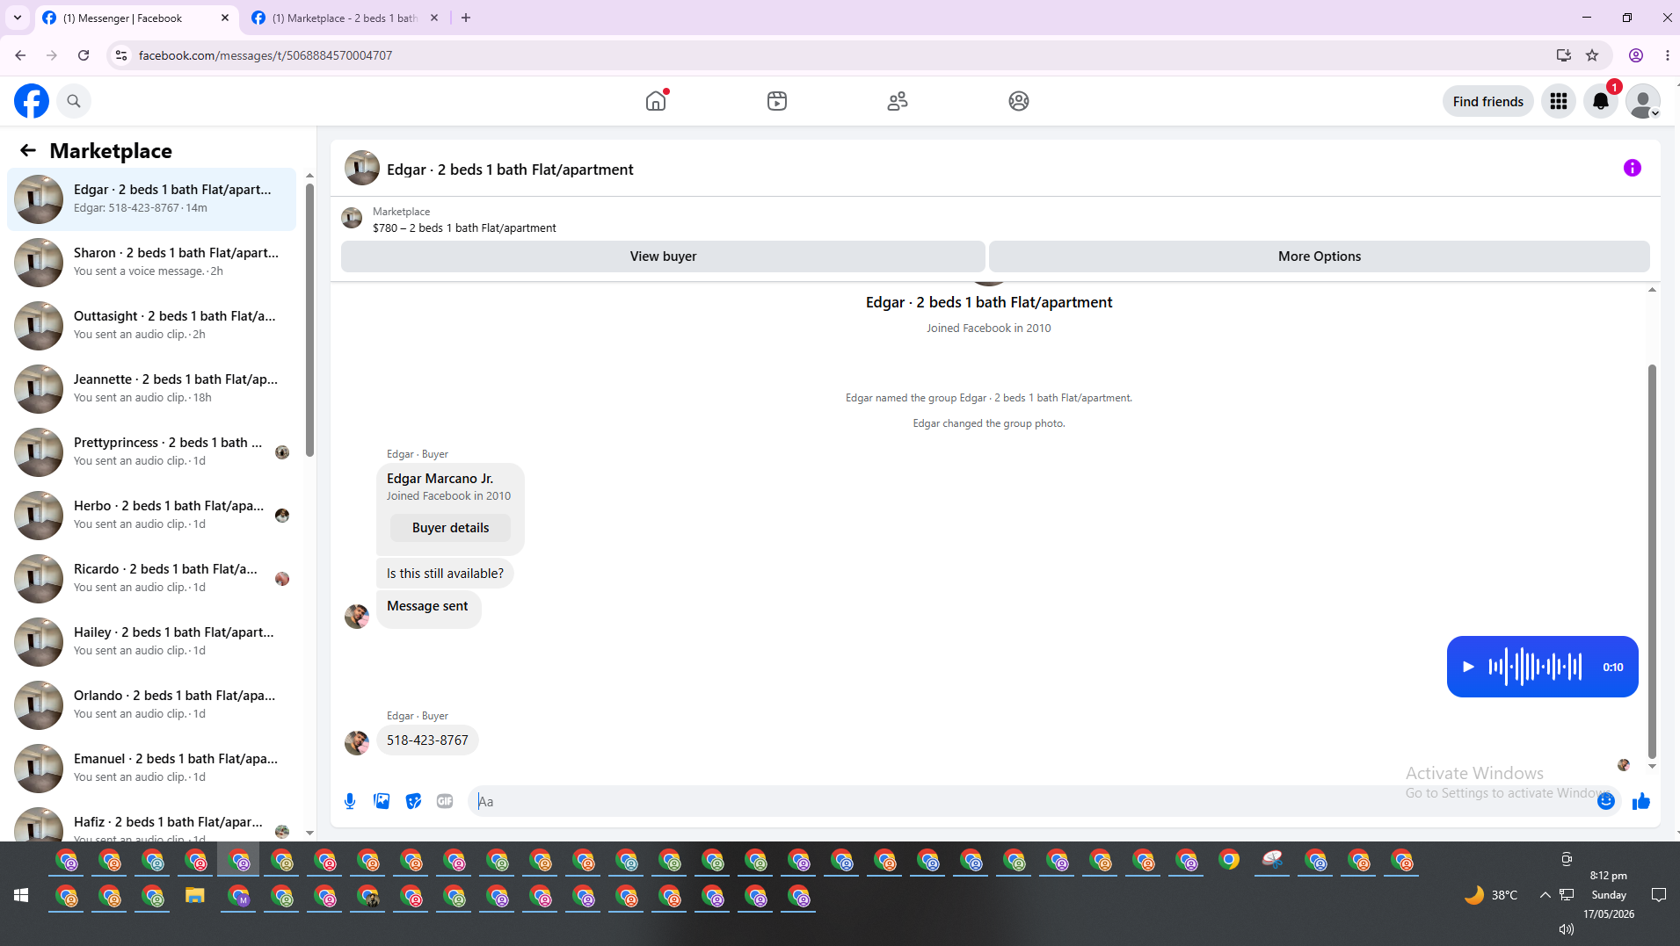Open the GIF picker icon

tap(445, 801)
